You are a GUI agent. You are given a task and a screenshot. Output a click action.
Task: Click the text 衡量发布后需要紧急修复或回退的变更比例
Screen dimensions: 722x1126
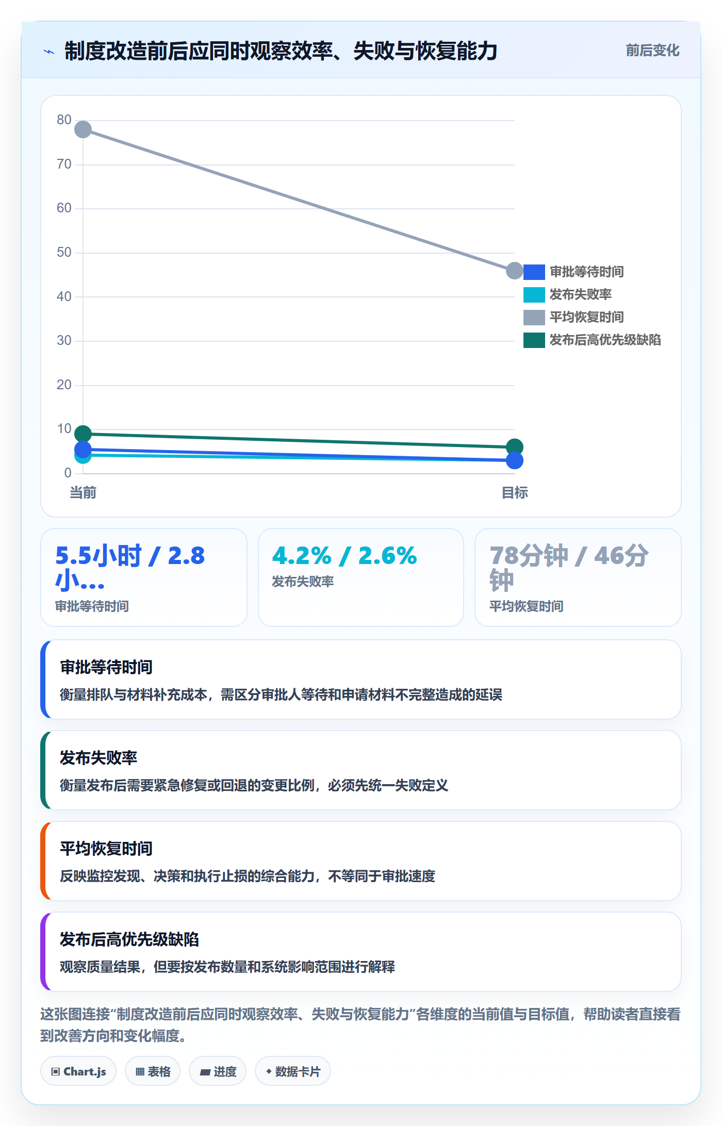tap(187, 786)
